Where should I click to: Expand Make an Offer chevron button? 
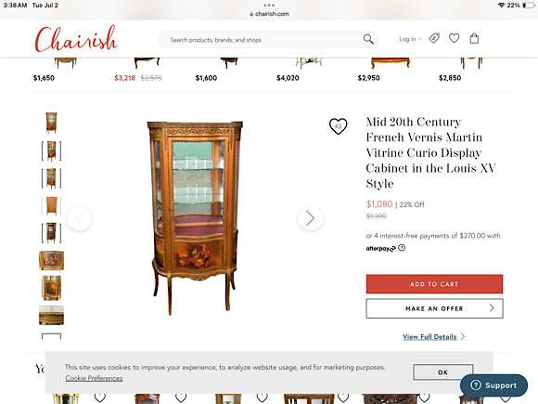434,308
